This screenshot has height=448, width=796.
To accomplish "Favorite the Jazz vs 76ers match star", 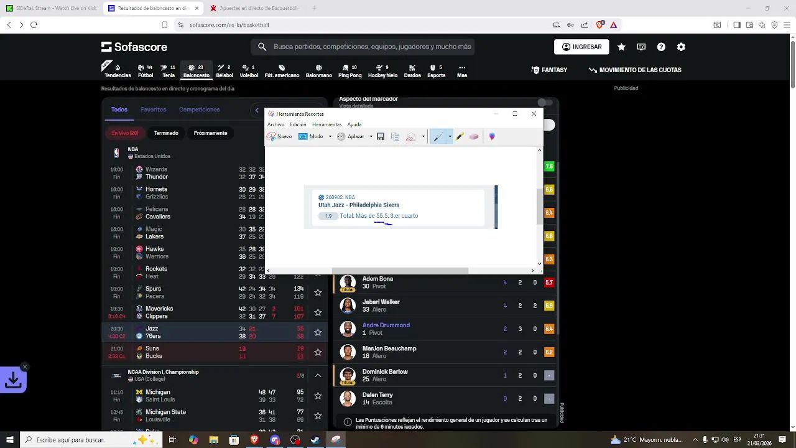I will click(318, 332).
